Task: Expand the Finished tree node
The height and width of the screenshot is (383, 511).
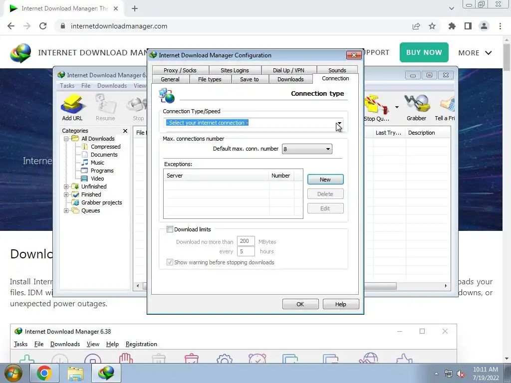Action: [x=66, y=195]
